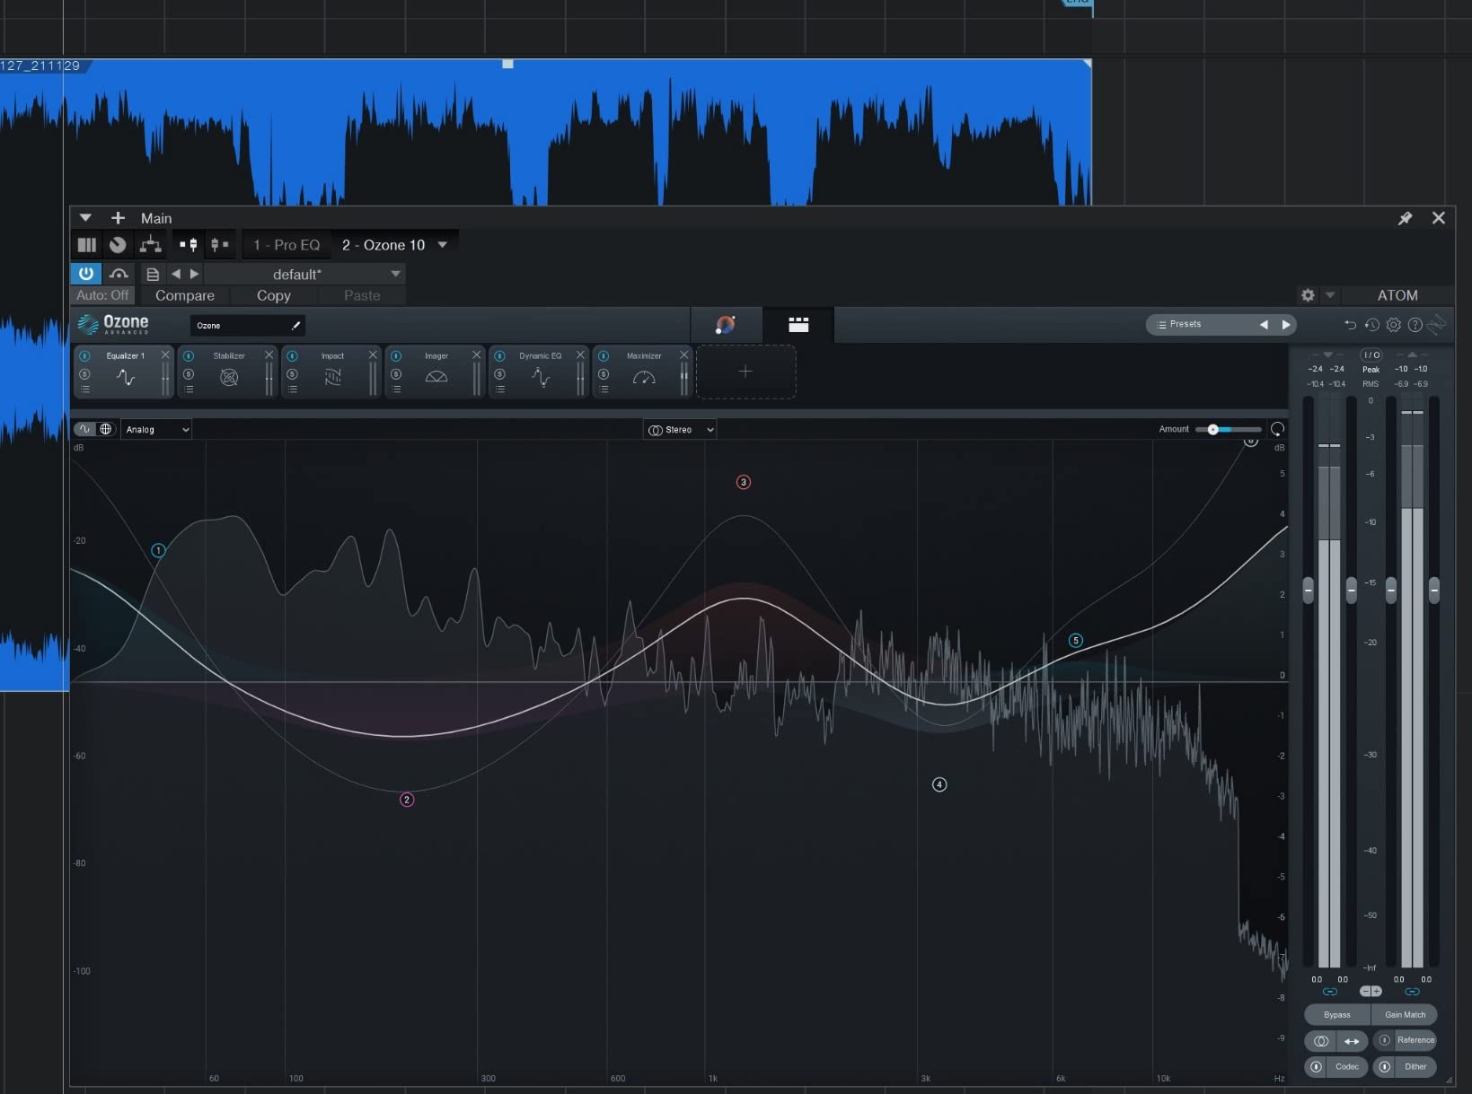The width and height of the screenshot is (1472, 1094).
Task: Open the Ozone Master Assistant icon
Action: (x=726, y=325)
